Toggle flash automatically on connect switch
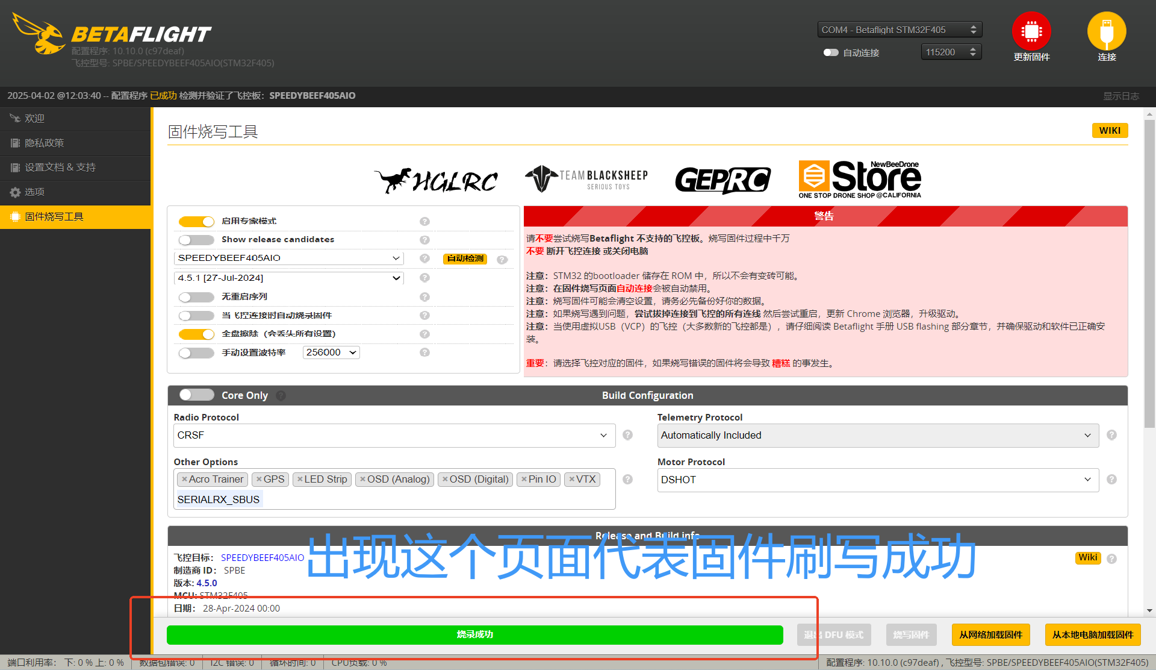The width and height of the screenshot is (1156, 670). [x=196, y=316]
